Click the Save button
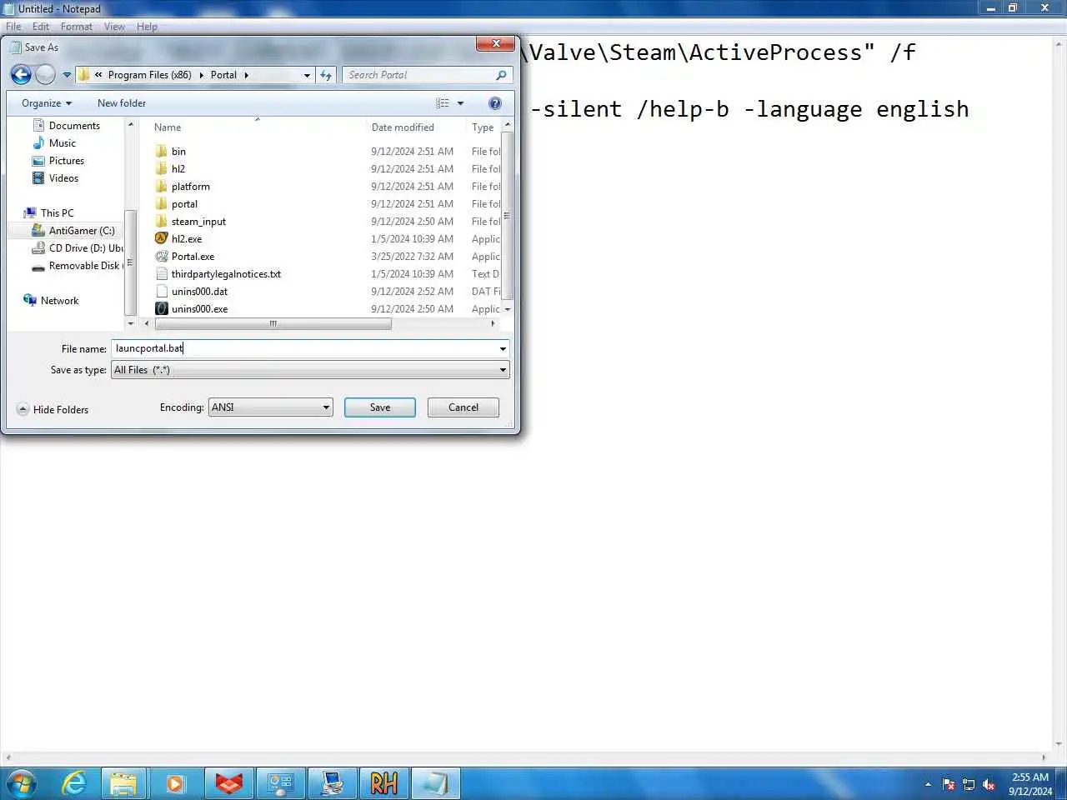This screenshot has height=800, width=1067. (x=380, y=407)
